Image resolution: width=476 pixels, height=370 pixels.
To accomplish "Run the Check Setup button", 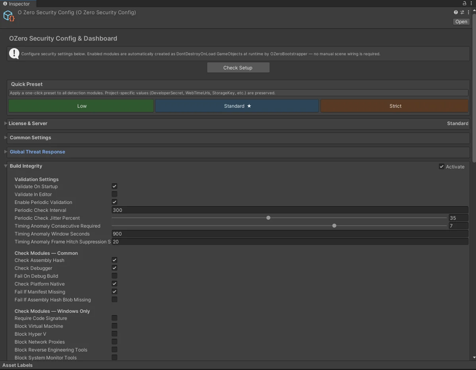I will (238, 68).
